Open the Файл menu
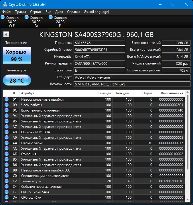 [x=6, y=12]
